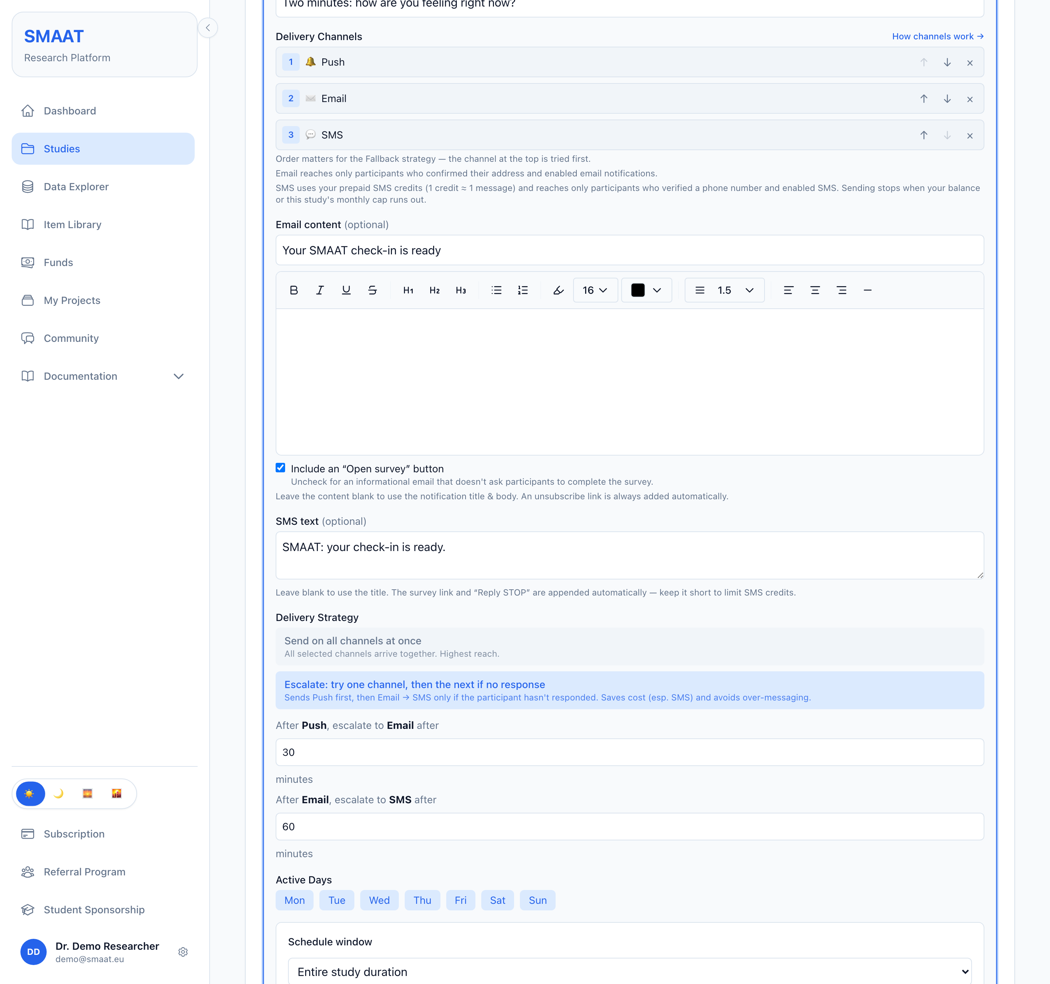The height and width of the screenshot is (984, 1050).
Task: Select Send on all channels at once
Action: [630, 646]
